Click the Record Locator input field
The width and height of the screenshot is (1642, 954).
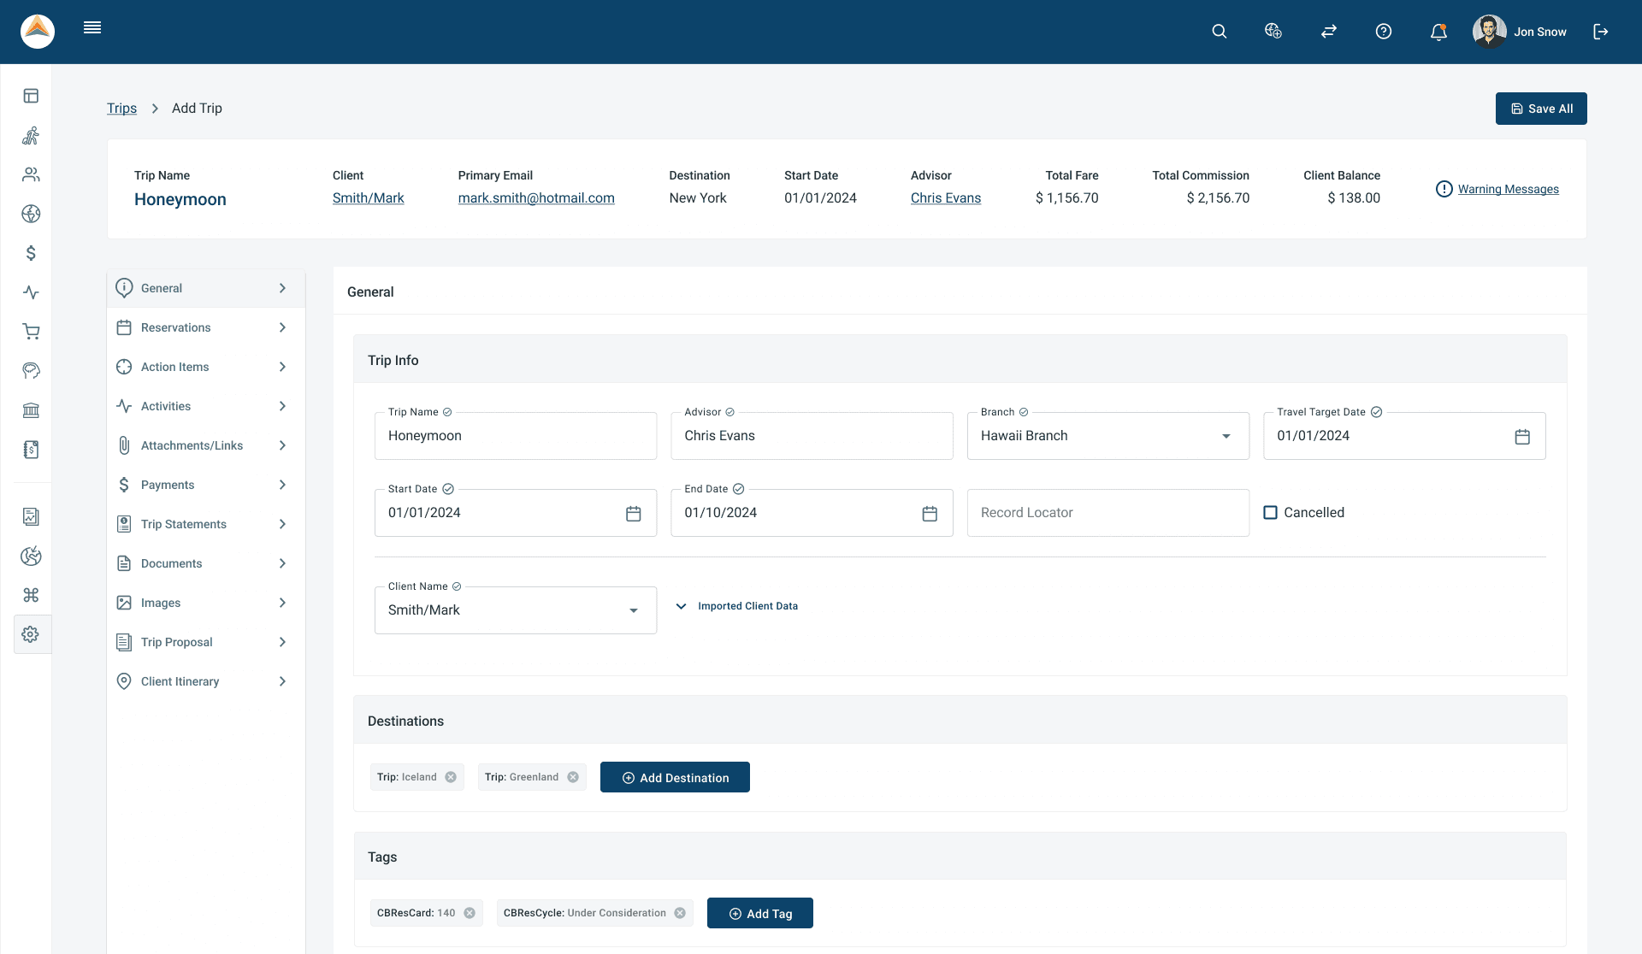tap(1107, 513)
